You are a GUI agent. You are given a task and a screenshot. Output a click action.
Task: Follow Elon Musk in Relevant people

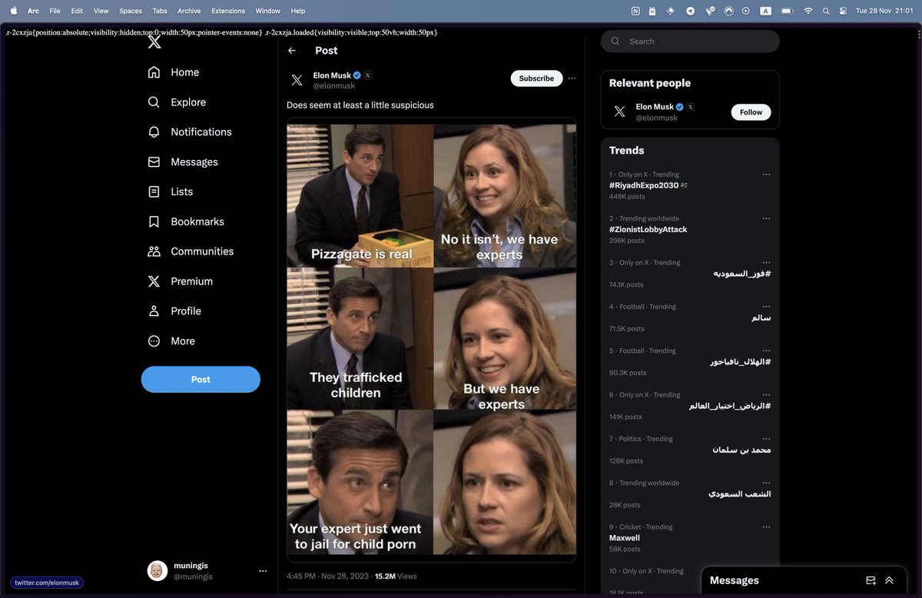point(751,112)
